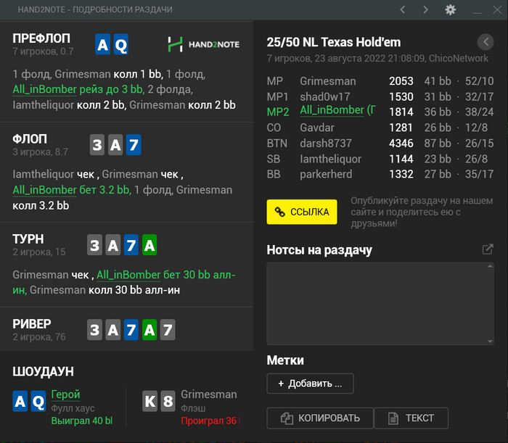Open settings via the gear icon
508x443 pixels.
coord(451,9)
